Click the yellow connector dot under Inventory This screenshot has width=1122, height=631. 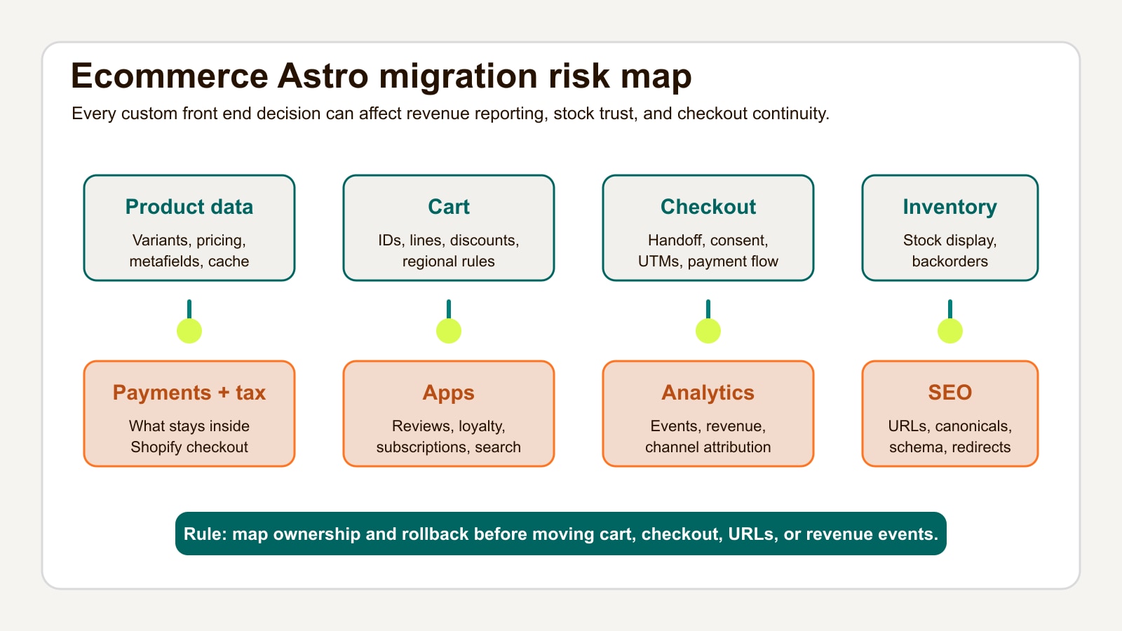[x=950, y=331]
